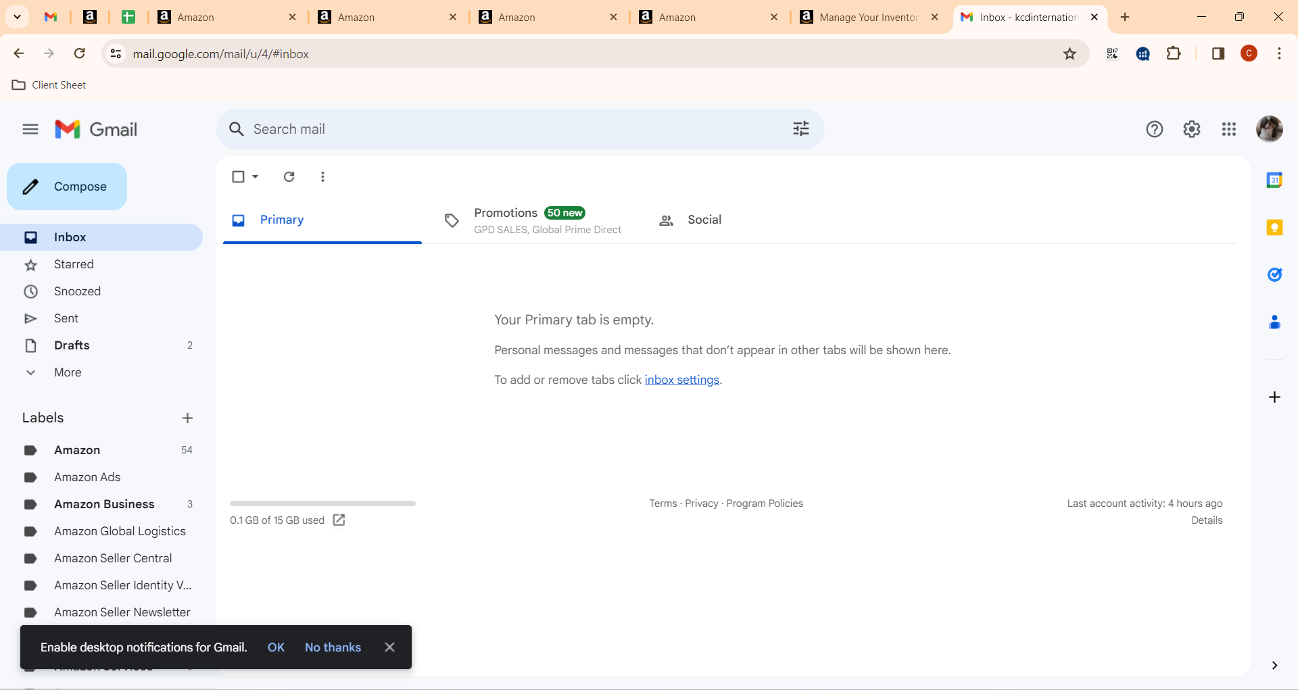
Task: Bookmark this page with star icon
Action: (x=1069, y=53)
